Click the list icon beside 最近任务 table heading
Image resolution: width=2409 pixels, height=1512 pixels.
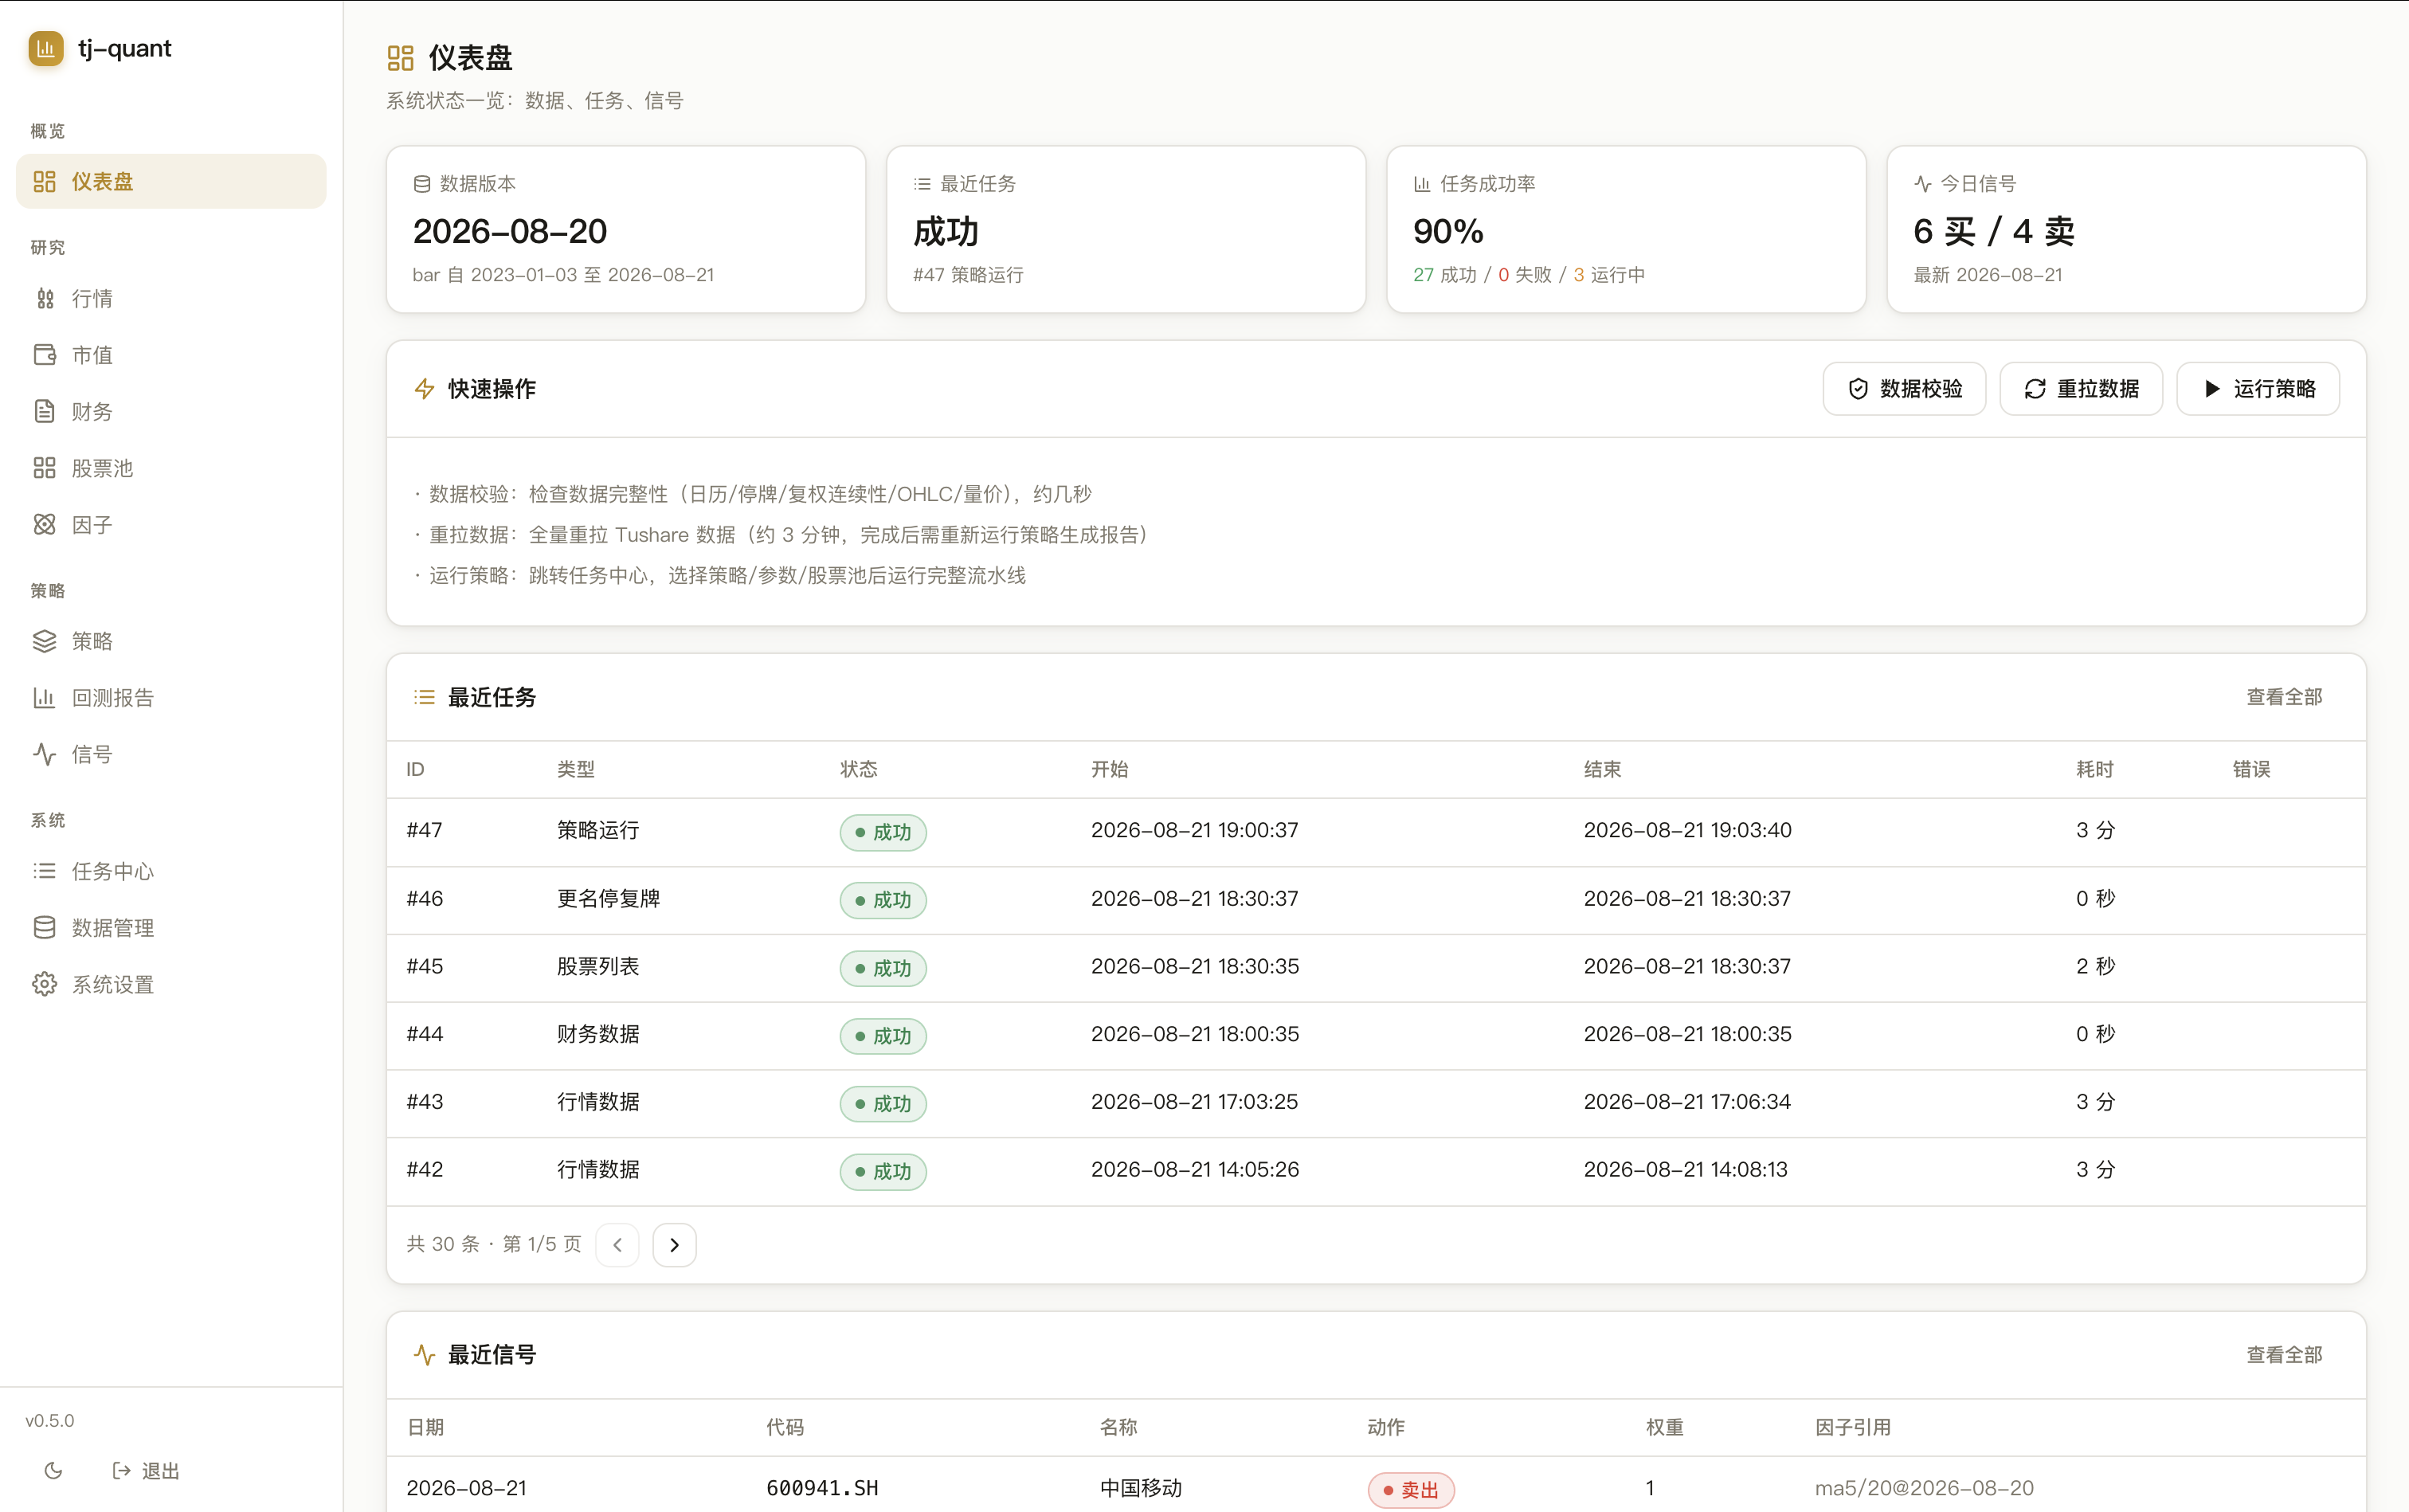point(425,697)
